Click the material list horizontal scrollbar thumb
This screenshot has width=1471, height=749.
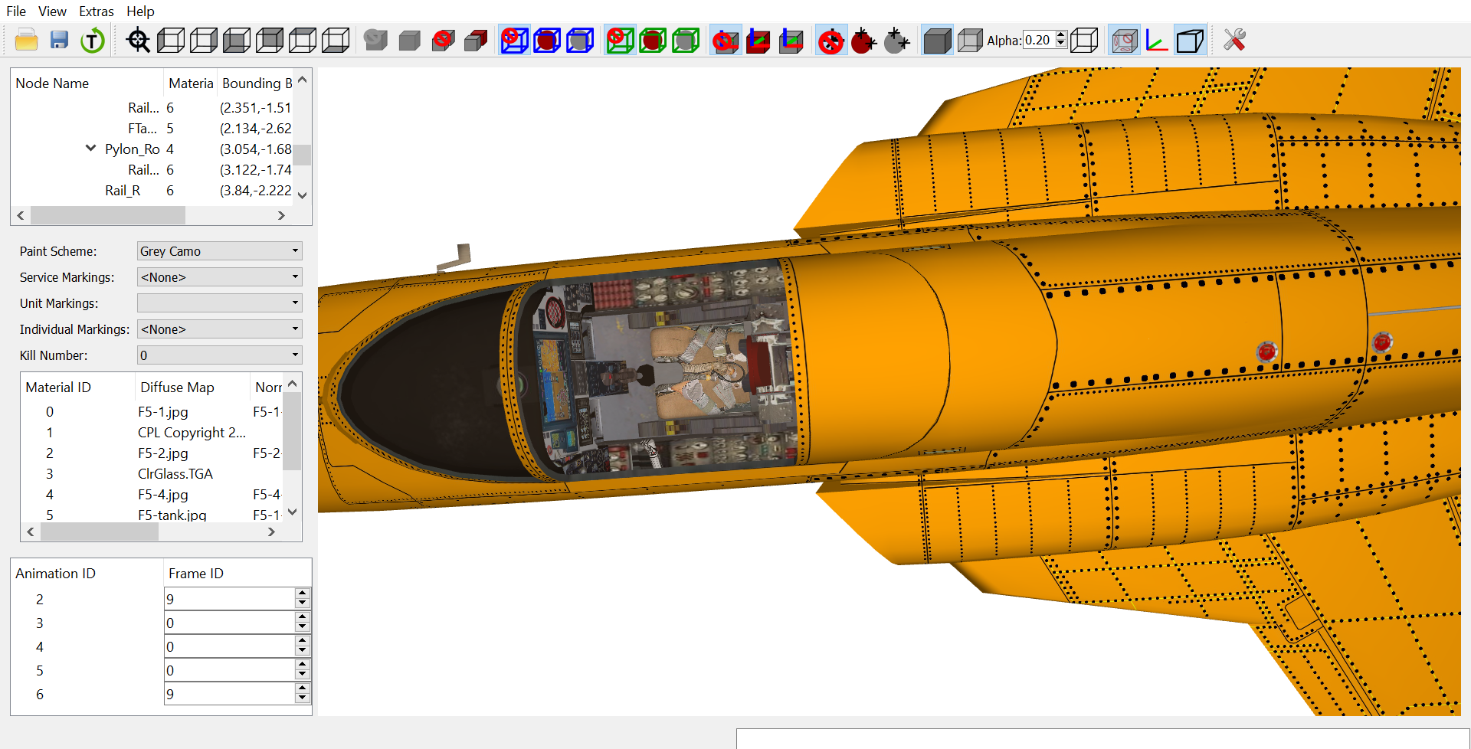coord(100,532)
